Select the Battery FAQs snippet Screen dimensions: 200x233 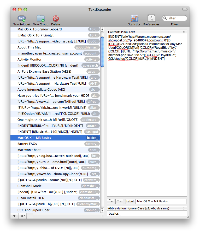click(55, 144)
